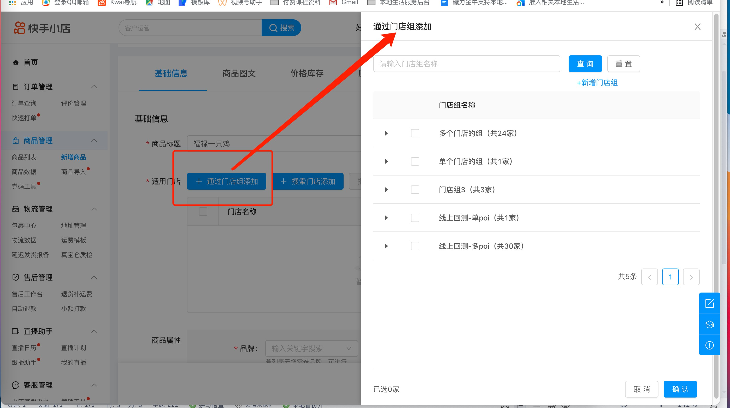Open 运费模板 in the sidebar

73,240
